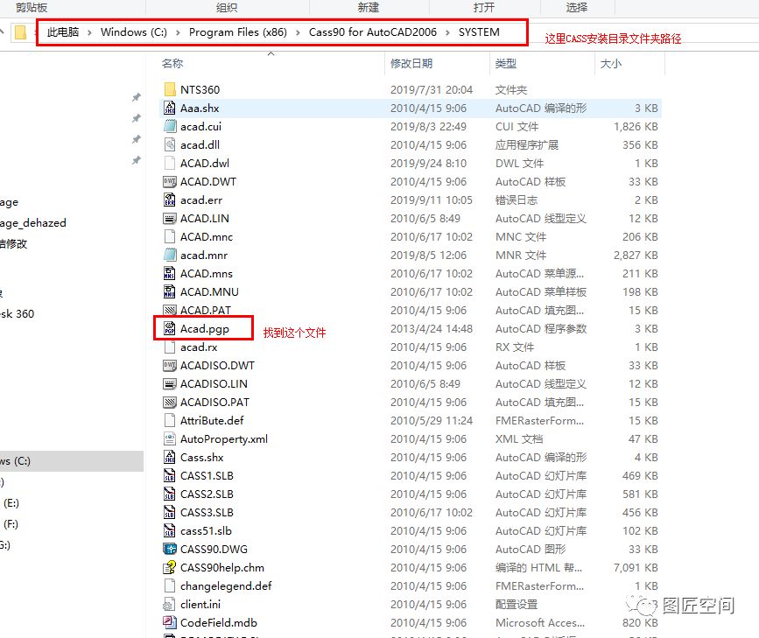Click the ACADISO.DWT template icon
Screen dimensions: 759x638
pyautogui.click(x=170, y=366)
